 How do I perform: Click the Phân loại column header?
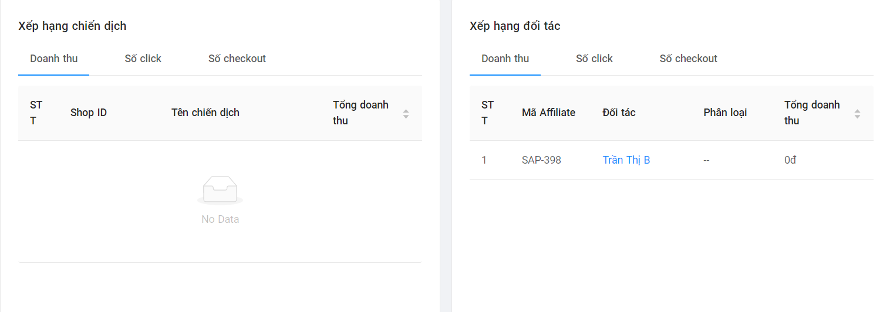(x=725, y=113)
